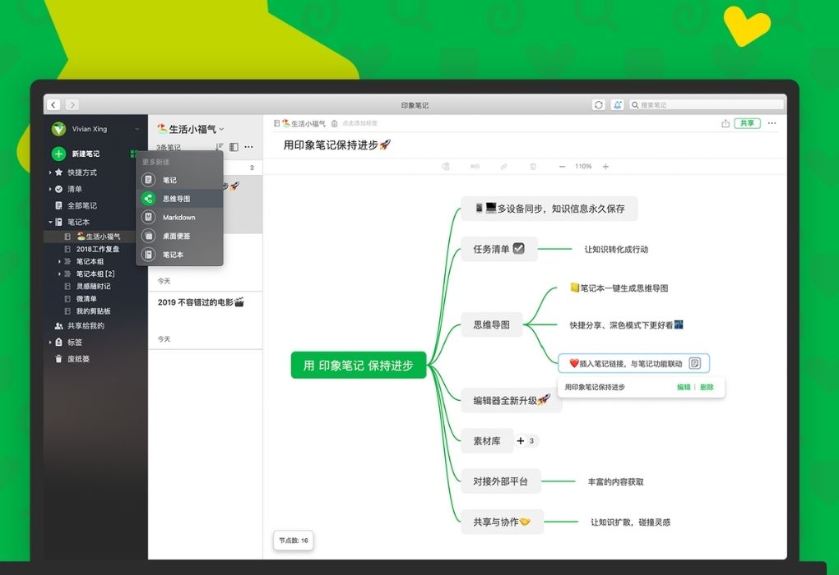Image resolution: width=839 pixels, height=575 pixels.
Task: Select 生活小福气 notebook in sidebar
Action: [95, 237]
